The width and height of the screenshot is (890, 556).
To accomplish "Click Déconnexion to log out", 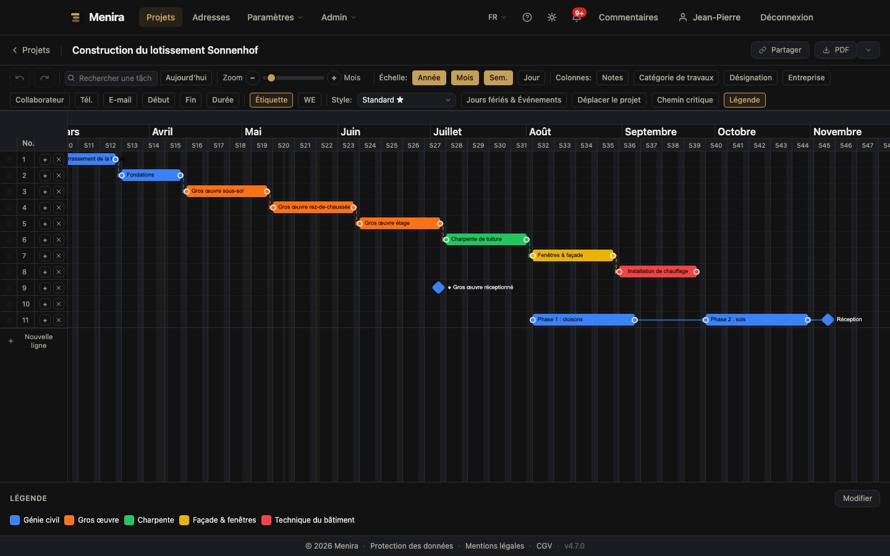I will 786,17.
